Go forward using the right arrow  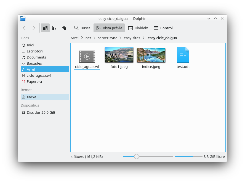[34, 28]
